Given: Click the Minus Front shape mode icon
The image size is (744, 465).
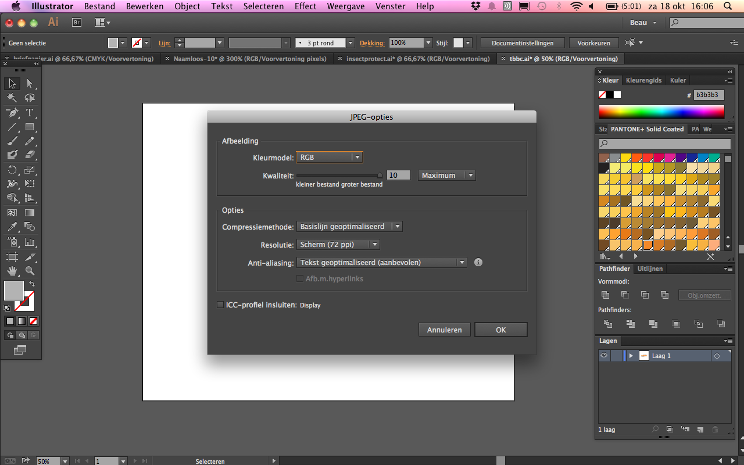Looking at the screenshot, I should pos(625,295).
